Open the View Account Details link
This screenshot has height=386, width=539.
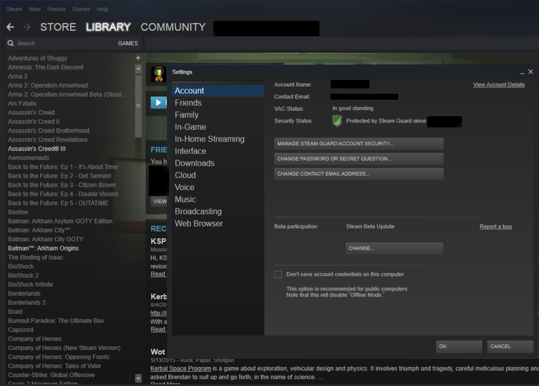(x=499, y=84)
